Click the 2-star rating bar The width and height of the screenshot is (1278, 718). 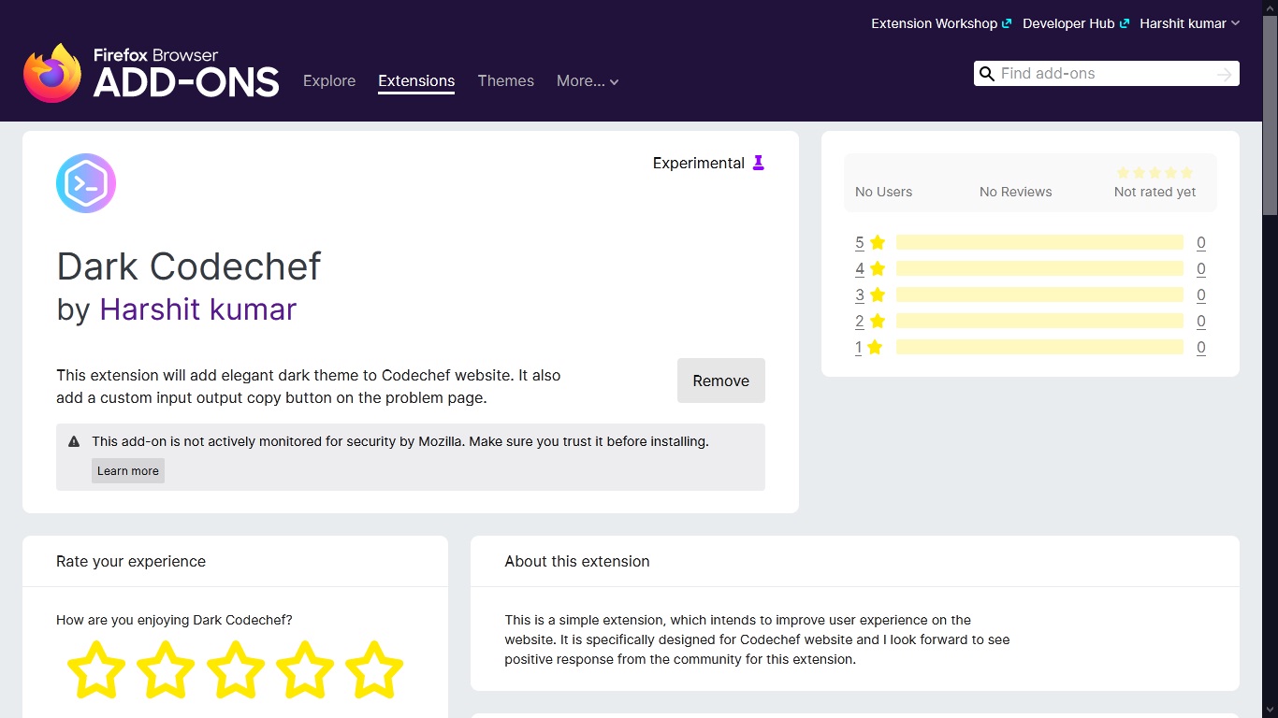1039,321
